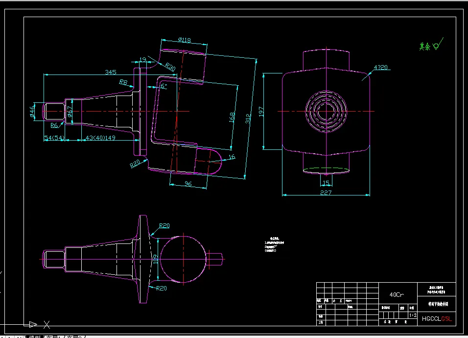Select the 168 dimension text
468x338 pixels.
232,117
